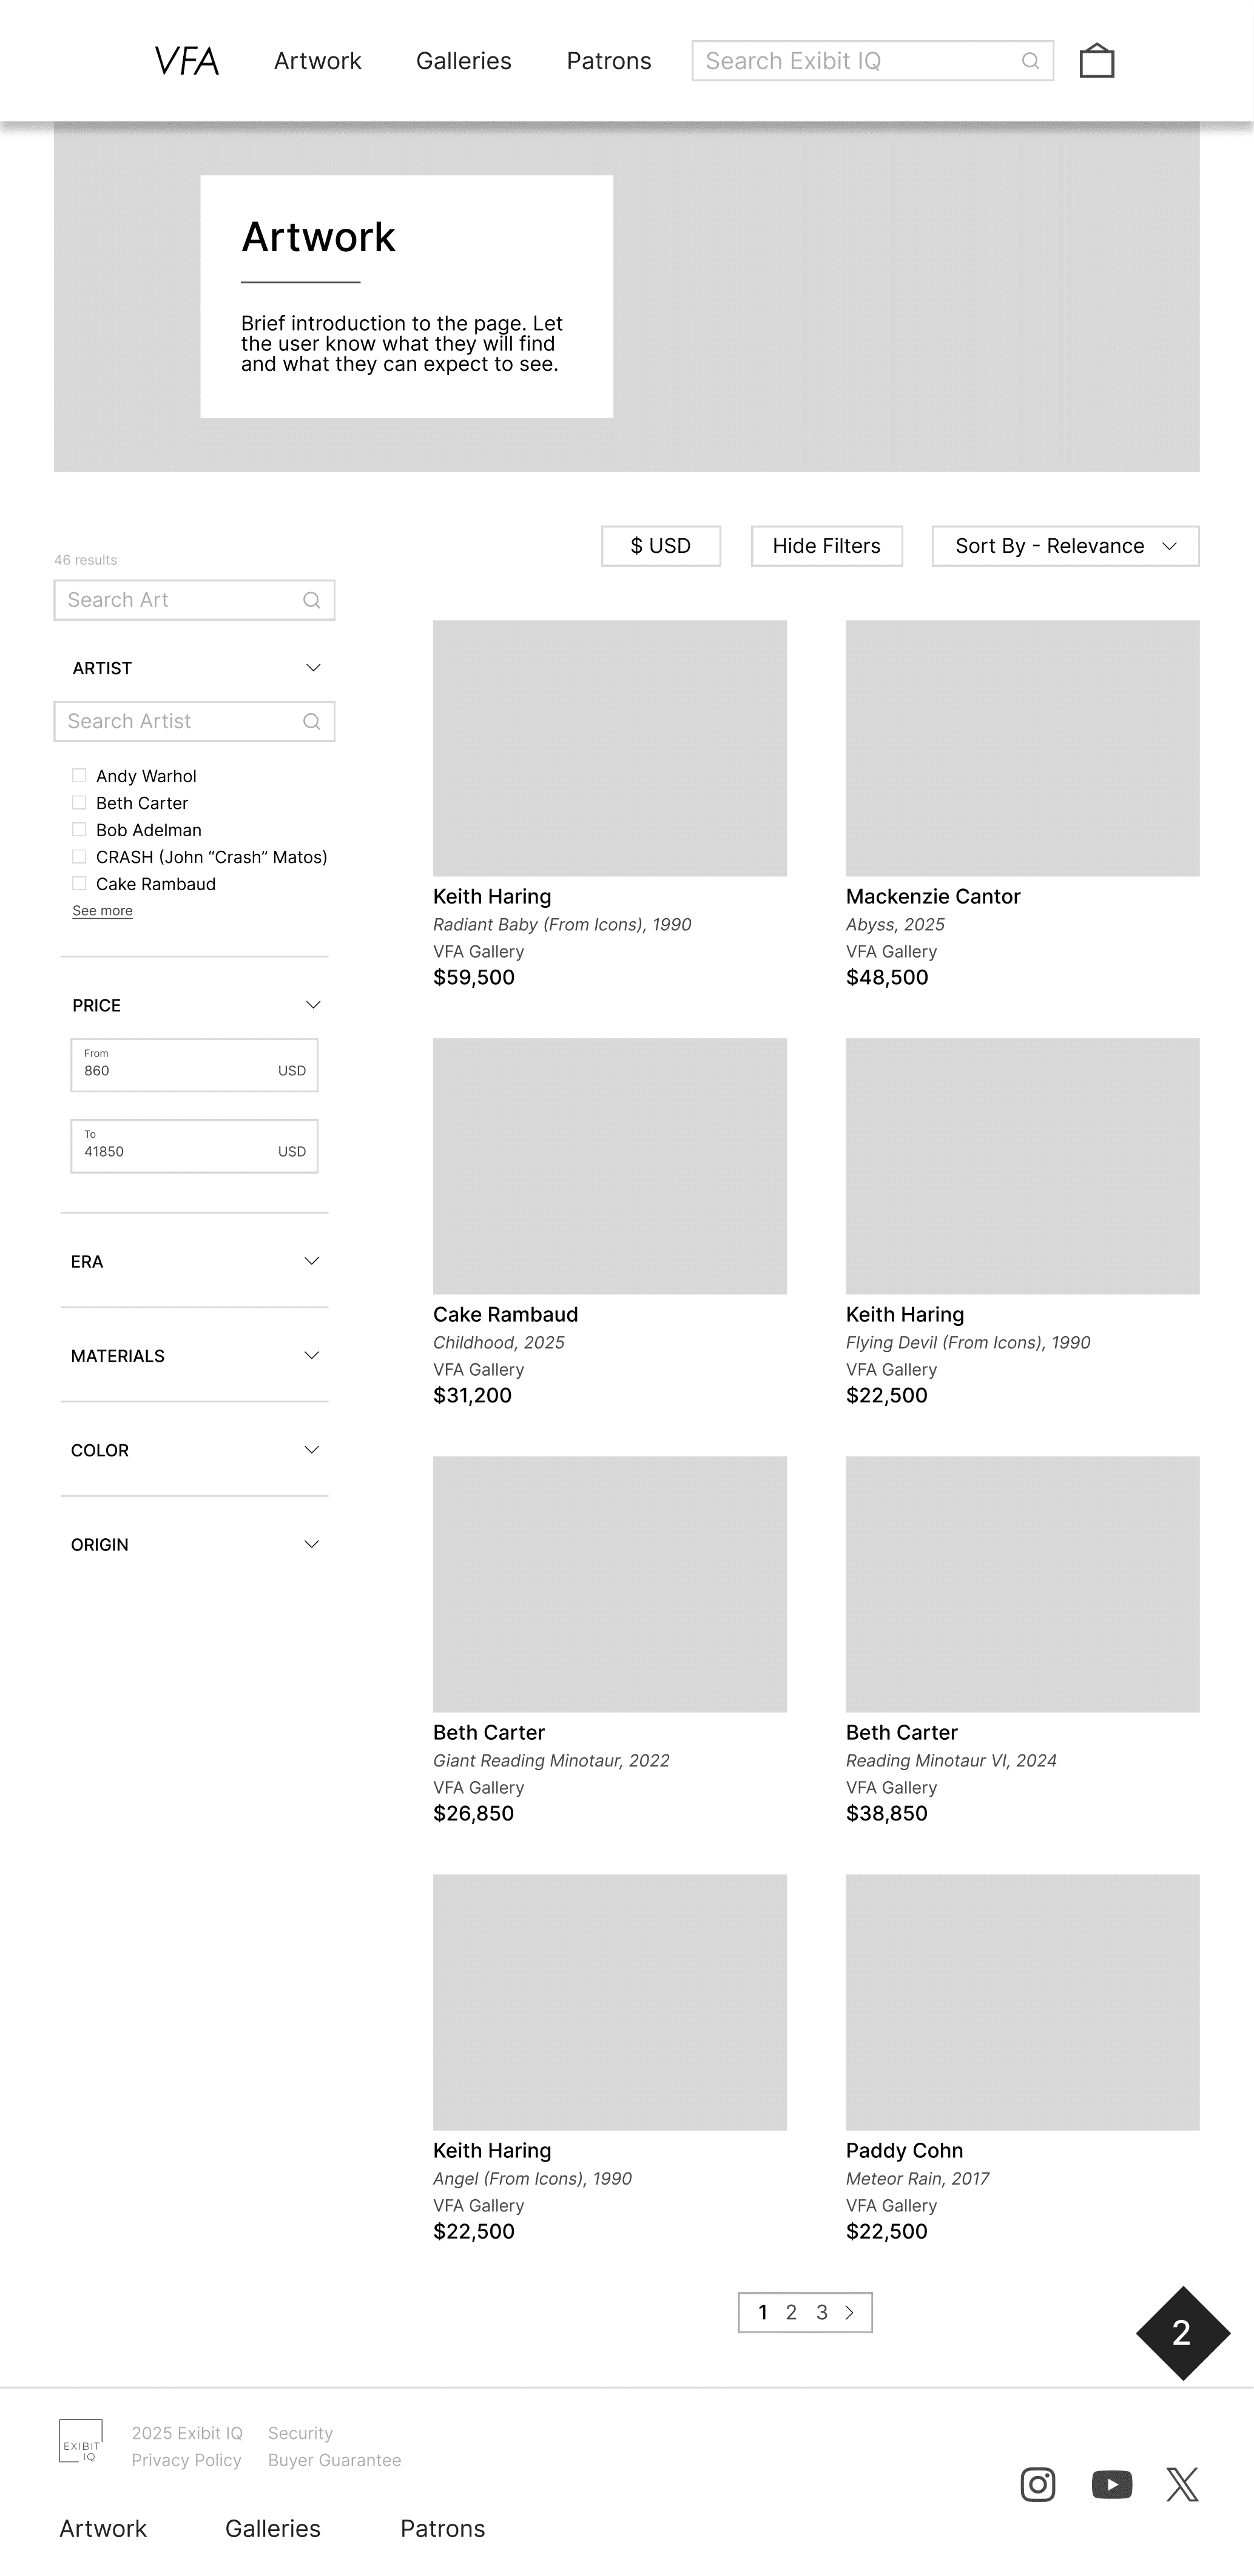Click the search icon in the Search Artist field
The height and width of the screenshot is (2576, 1254).
(x=311, y=720)
